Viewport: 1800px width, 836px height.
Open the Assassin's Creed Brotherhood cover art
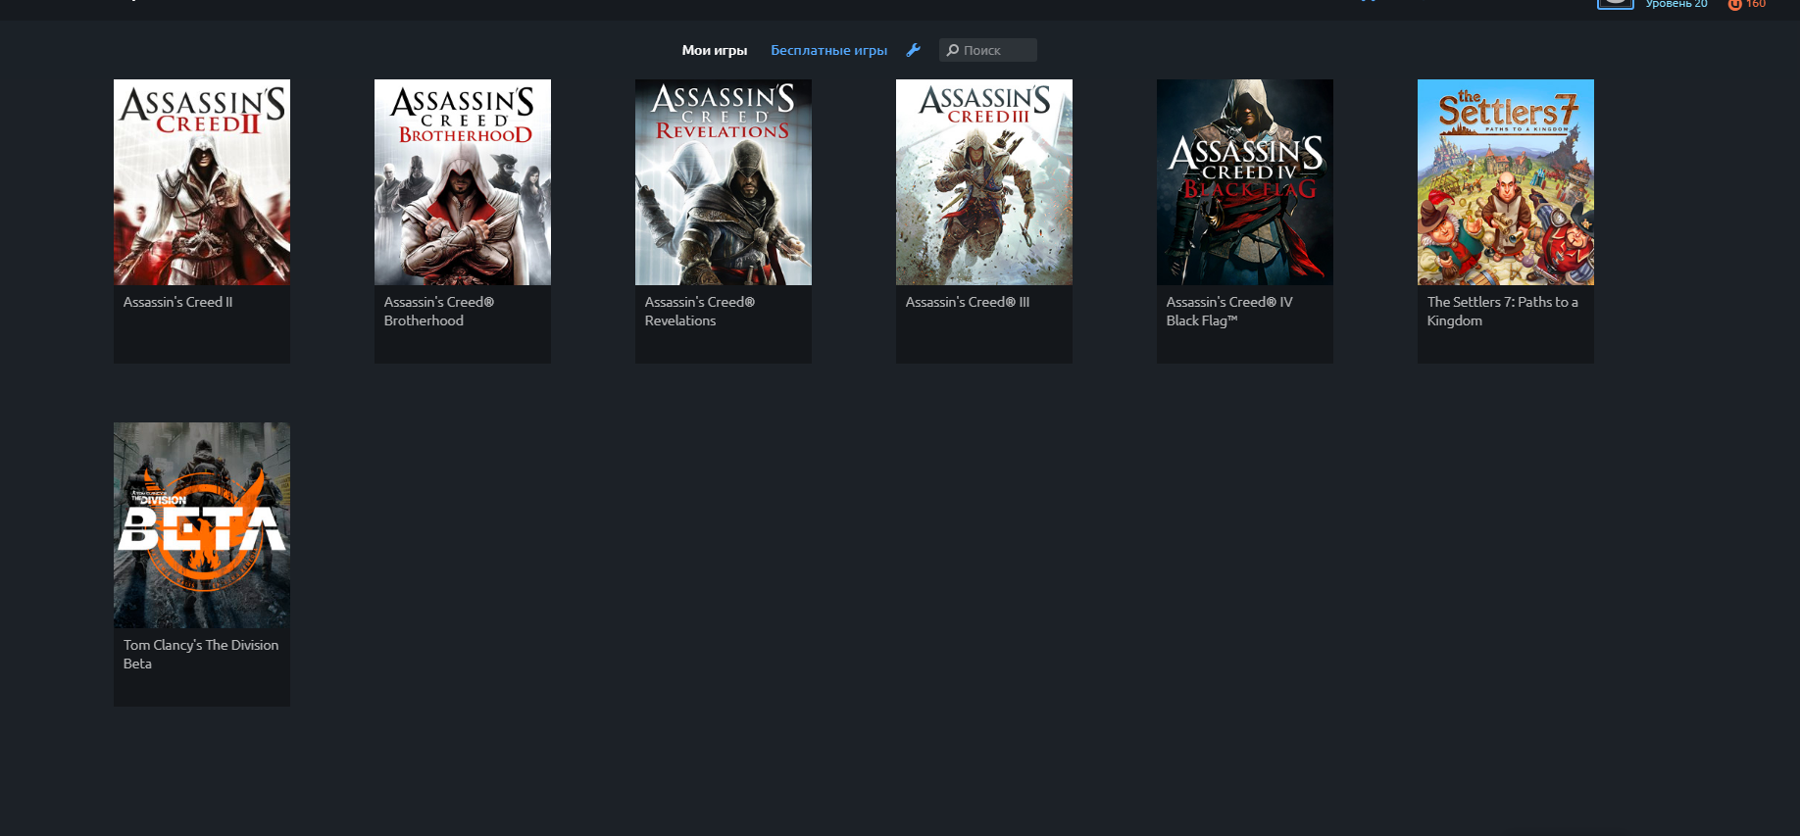click(x=463, y=182)
